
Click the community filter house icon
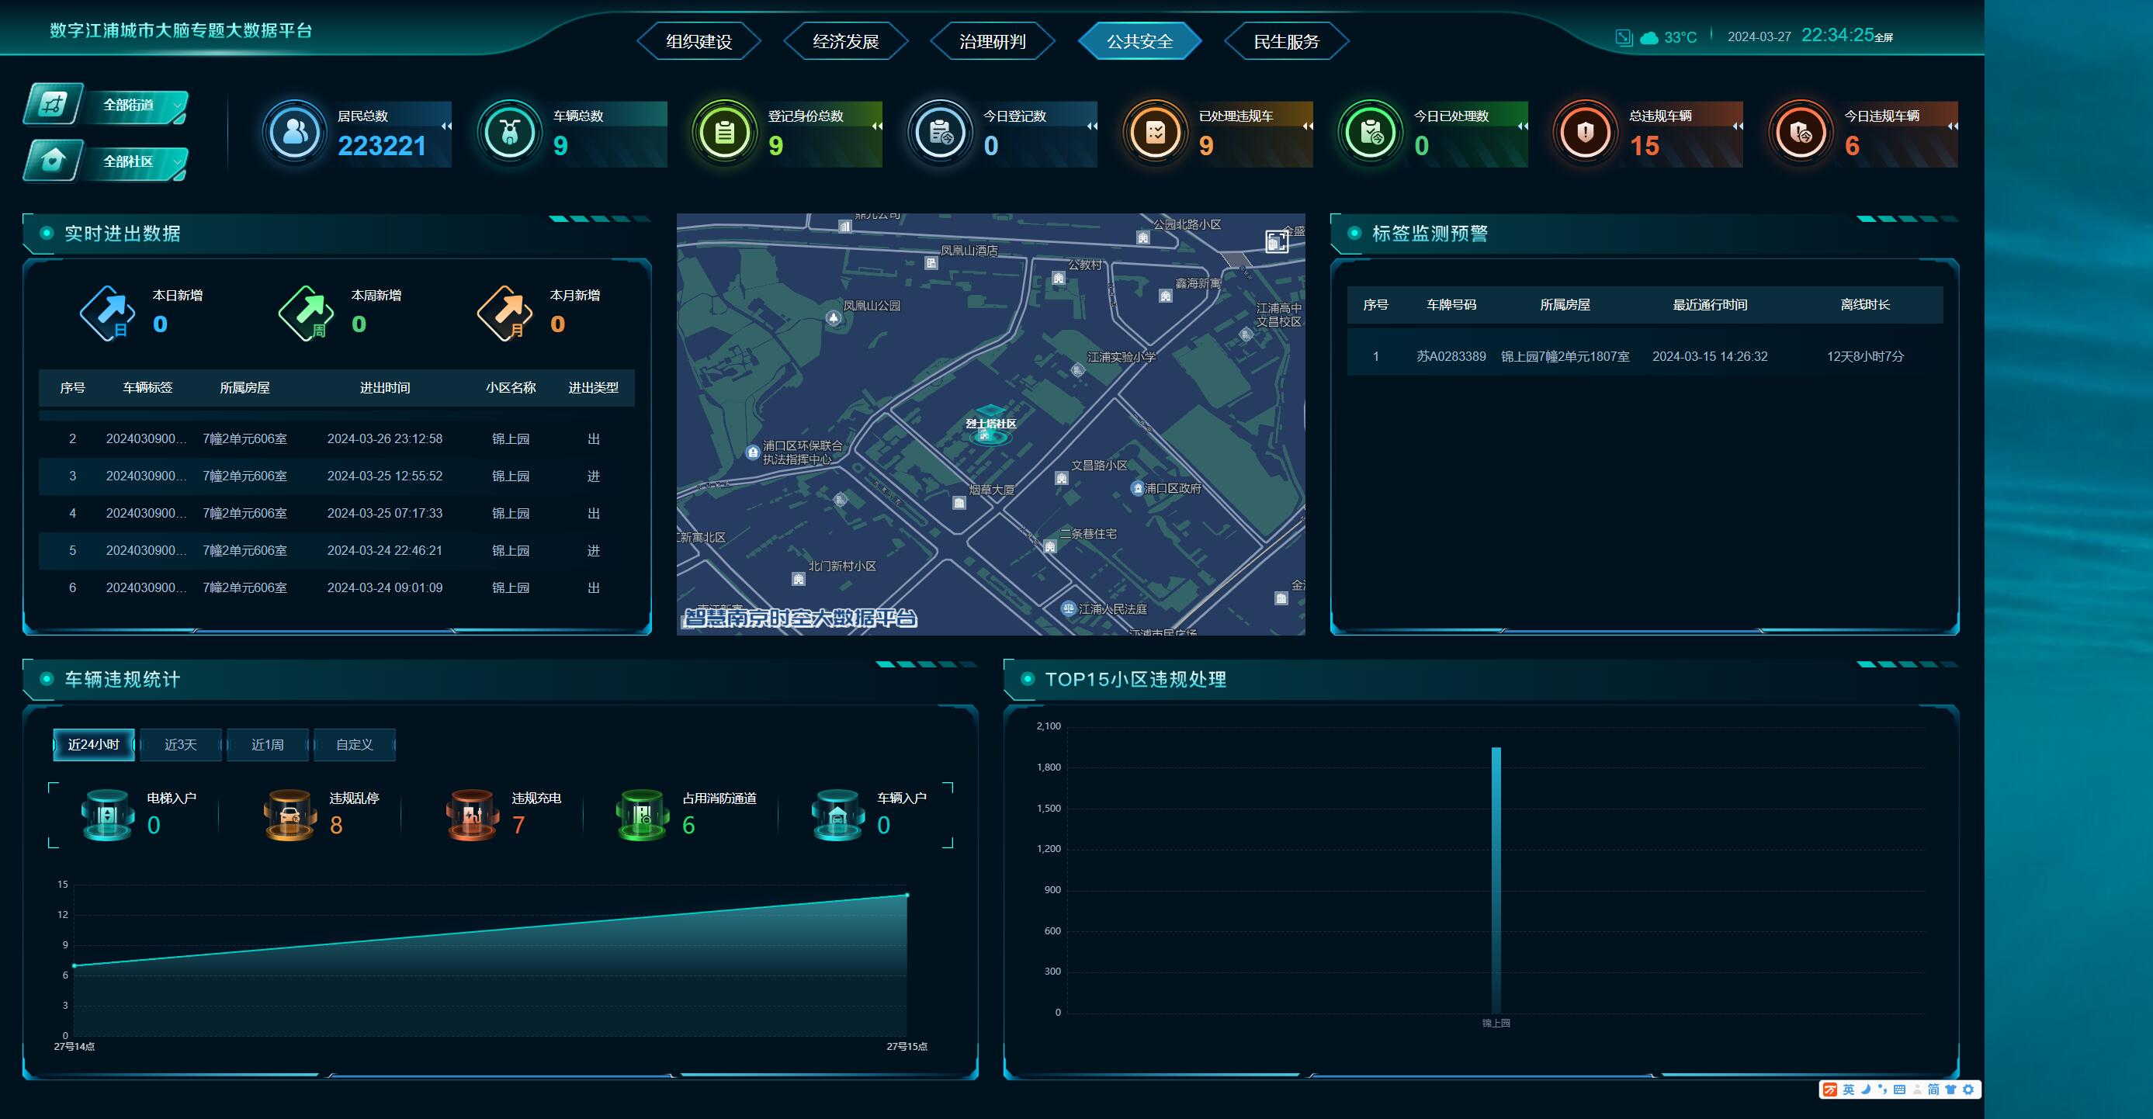(x=52, y=160)
